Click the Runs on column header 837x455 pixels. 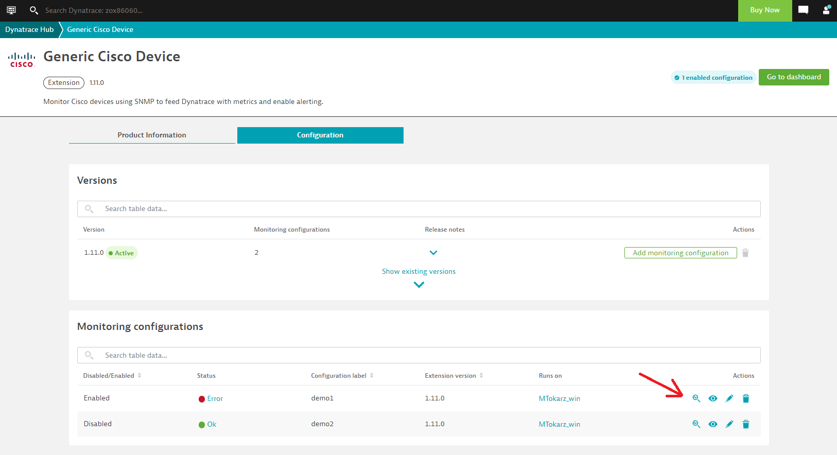(550, 376)
